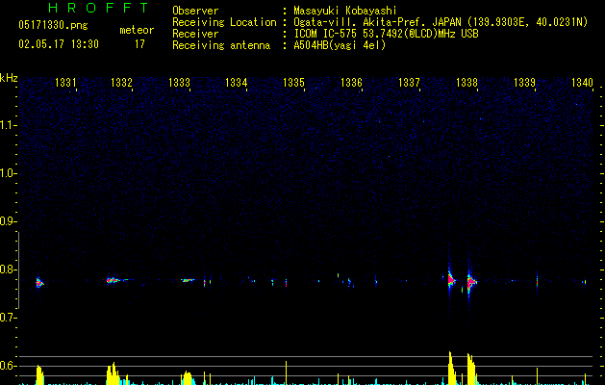Click the strong echo just before 1338
The width and height of the screenshot is (605, 385).
click(451, 279)
